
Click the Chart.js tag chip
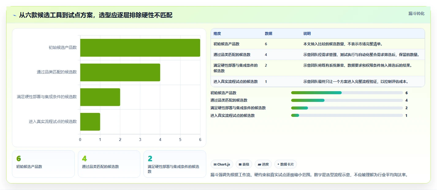222,164
